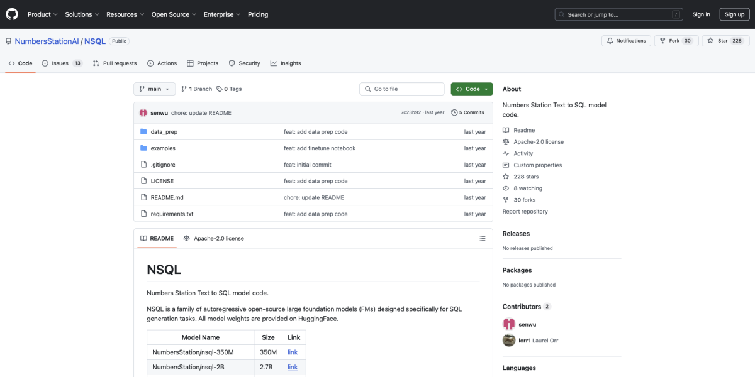Click senwu's avatar in Contributors

[509, 324]
